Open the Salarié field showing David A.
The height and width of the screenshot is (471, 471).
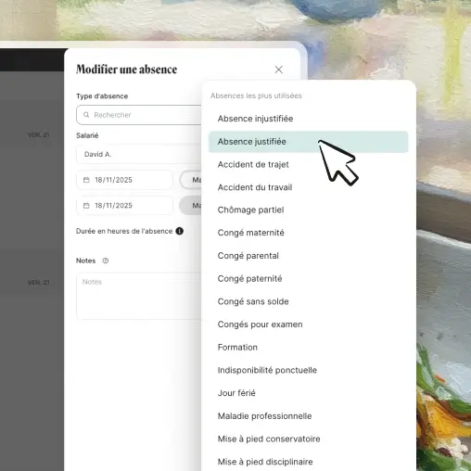click(x=139, y=154)
